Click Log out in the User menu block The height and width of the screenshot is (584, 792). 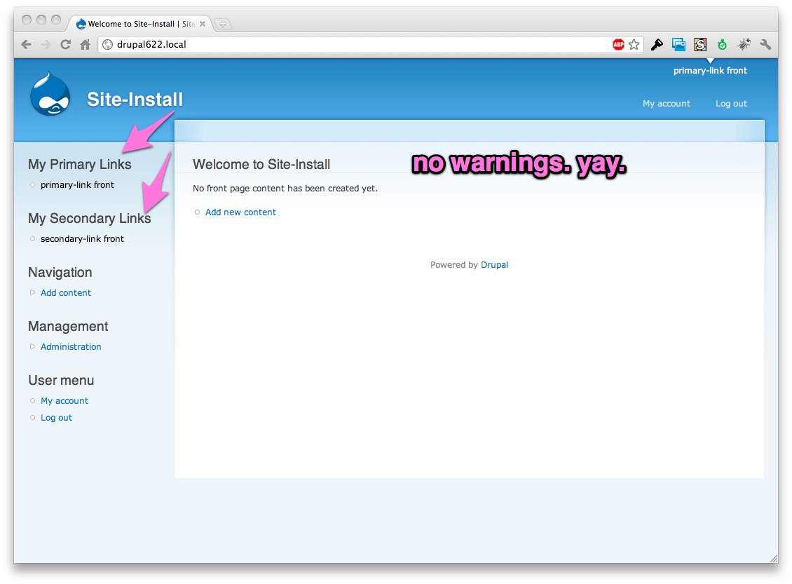point(56,418)
